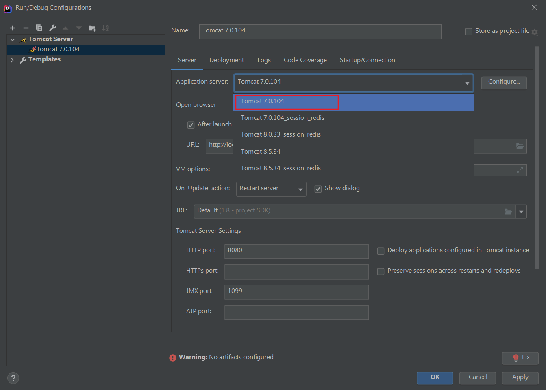
Task: Add a new configuration with plus icon
Action: coord(13,28)
